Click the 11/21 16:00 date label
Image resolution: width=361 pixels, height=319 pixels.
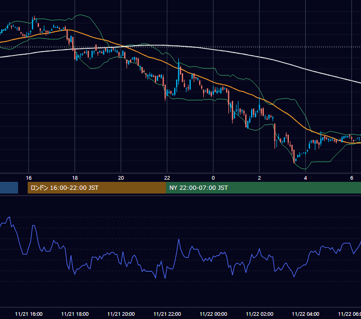29,314
